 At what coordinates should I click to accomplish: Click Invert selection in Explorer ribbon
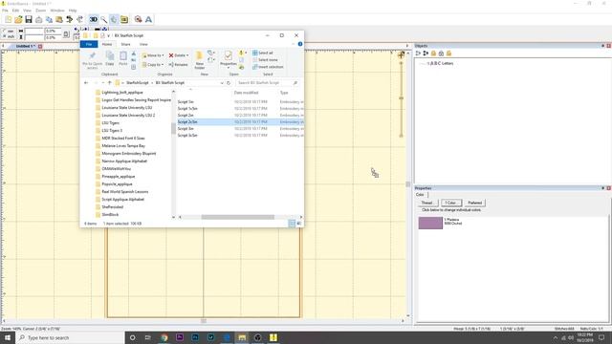pos(268,67)
